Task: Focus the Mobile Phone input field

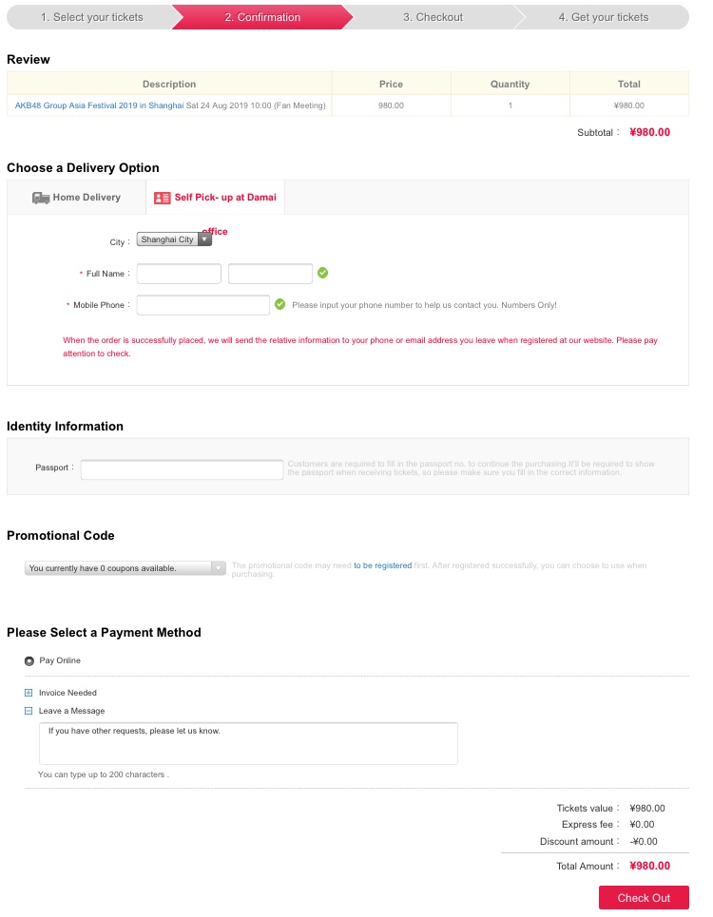Action: (202, 305)
